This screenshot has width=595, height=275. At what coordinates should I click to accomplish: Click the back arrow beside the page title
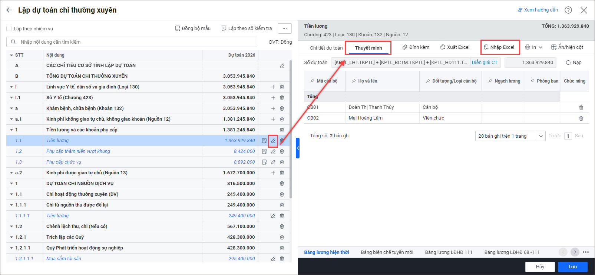point(9,10)
